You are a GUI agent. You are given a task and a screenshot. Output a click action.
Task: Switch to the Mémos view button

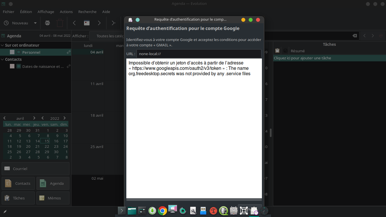click(x=53, y=198)
